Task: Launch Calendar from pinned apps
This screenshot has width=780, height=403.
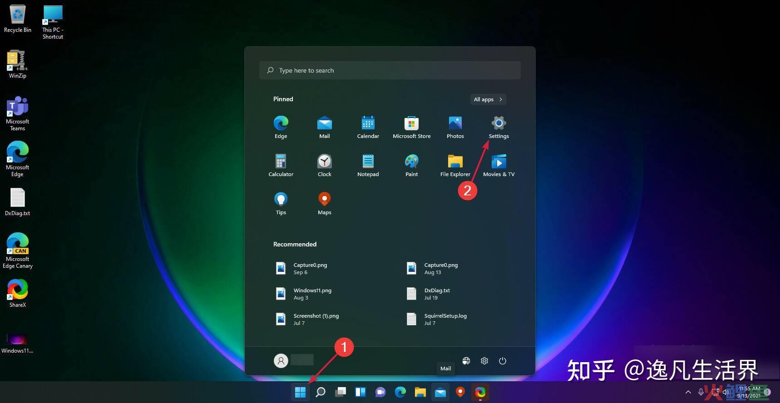Action: pyautogui.click(x=368, y=127)
